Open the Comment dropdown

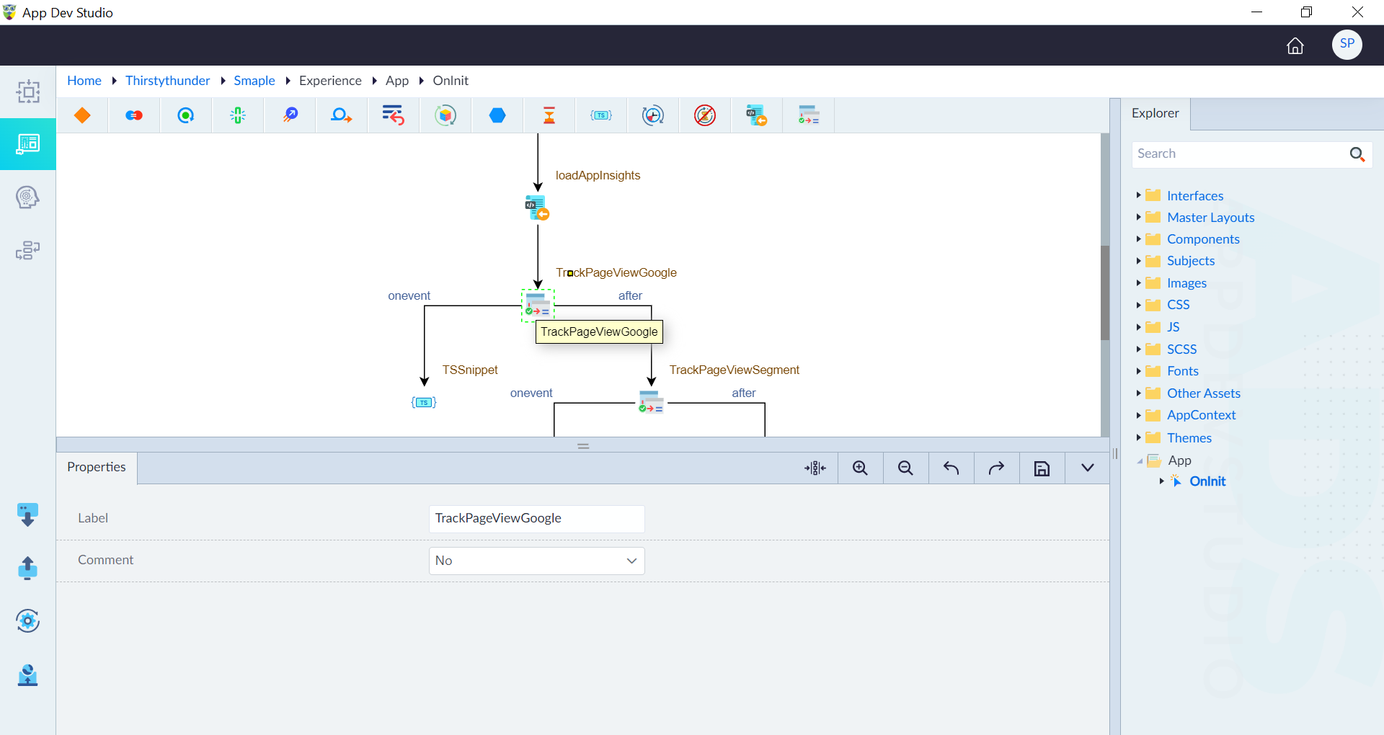[537, 561]
